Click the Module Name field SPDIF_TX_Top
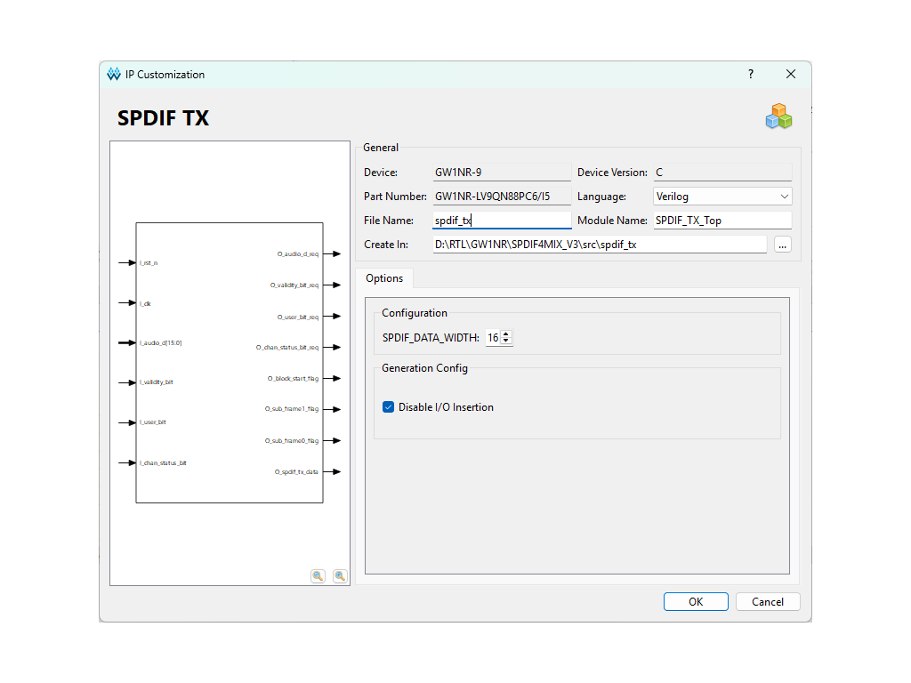The height and width of the screenshot is (683, 911). (722, 221)
